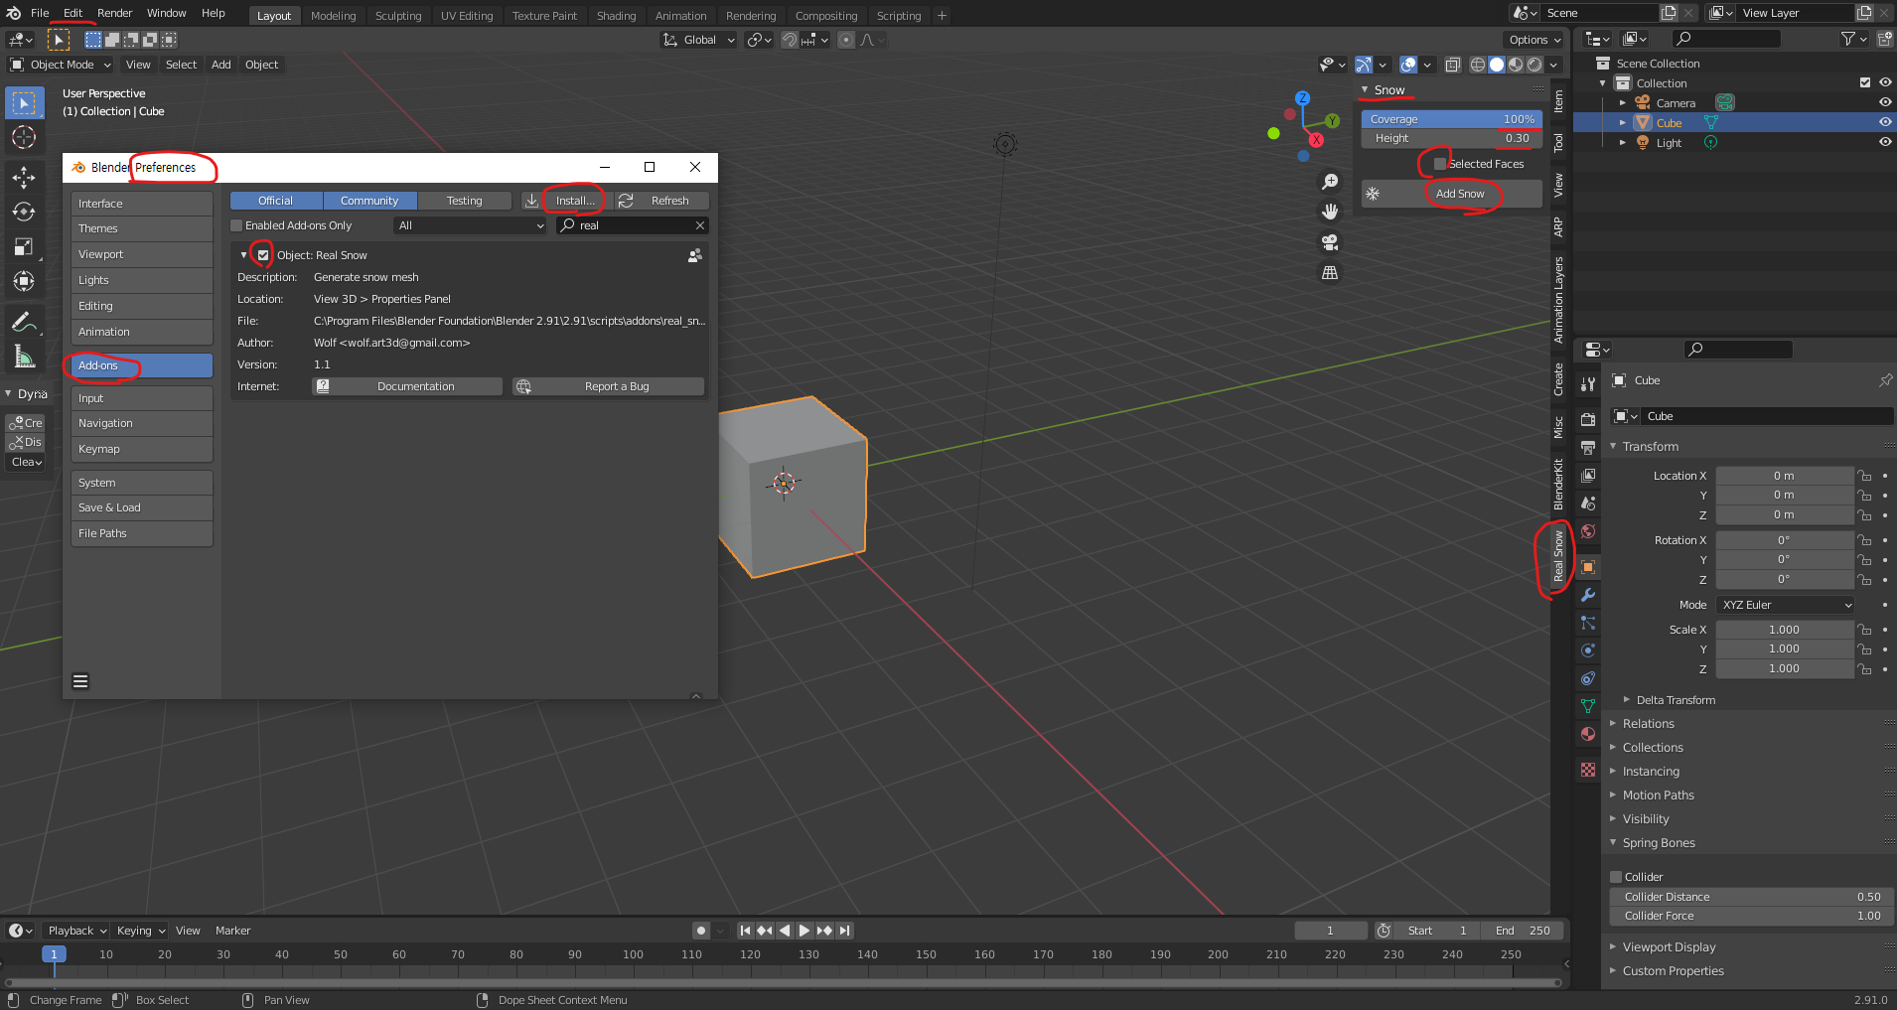Hide the Camera in the Outliner
The height and width of the screenshot is (1010, 1897).
1885,102
